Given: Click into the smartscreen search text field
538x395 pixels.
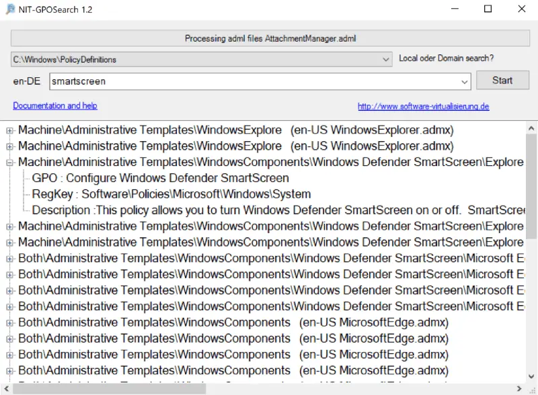Looking at the screenshot, I should coord(254,81).
